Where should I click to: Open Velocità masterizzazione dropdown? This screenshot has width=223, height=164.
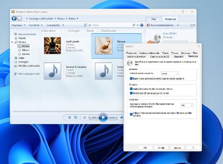click(x=170, y=74)
